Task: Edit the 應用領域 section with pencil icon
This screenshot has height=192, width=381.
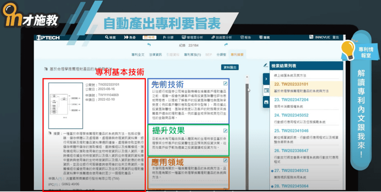Action: point(225,160)
